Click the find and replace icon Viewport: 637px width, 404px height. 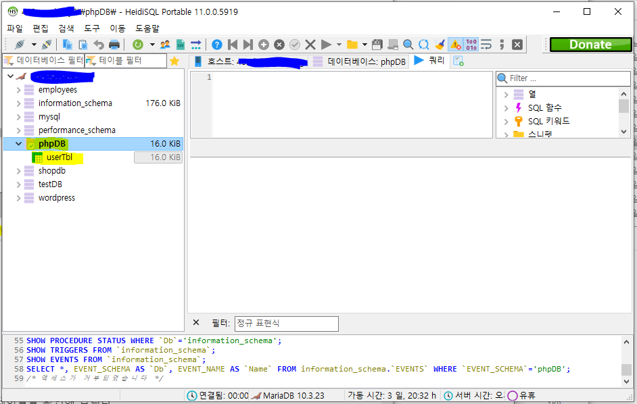click(x=424, y=45)
